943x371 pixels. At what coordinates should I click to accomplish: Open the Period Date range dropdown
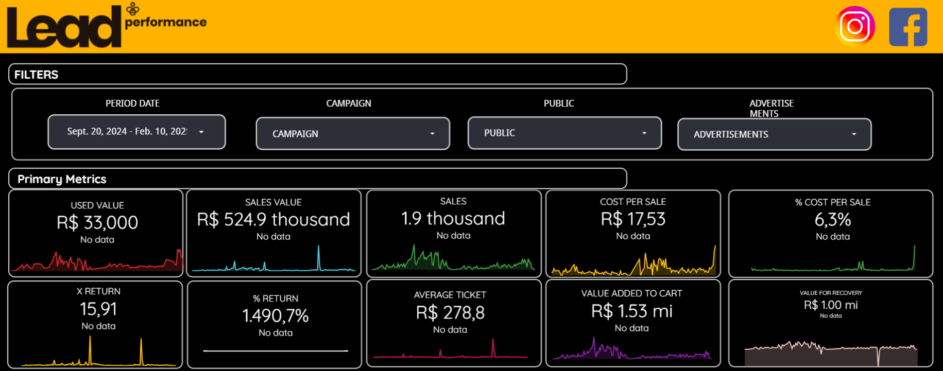(x=136, y=132)
